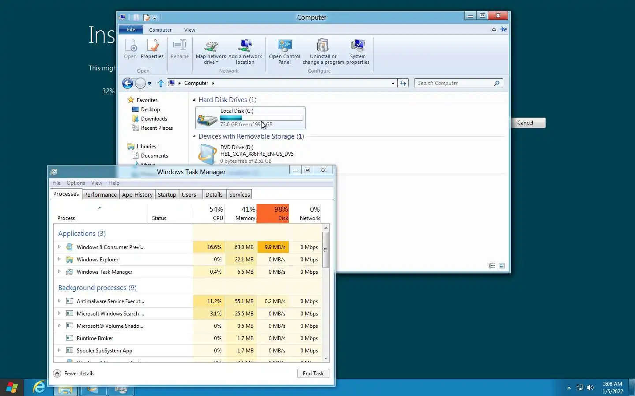Click the Task Manager scrollbar thumb

click(326, 249)
